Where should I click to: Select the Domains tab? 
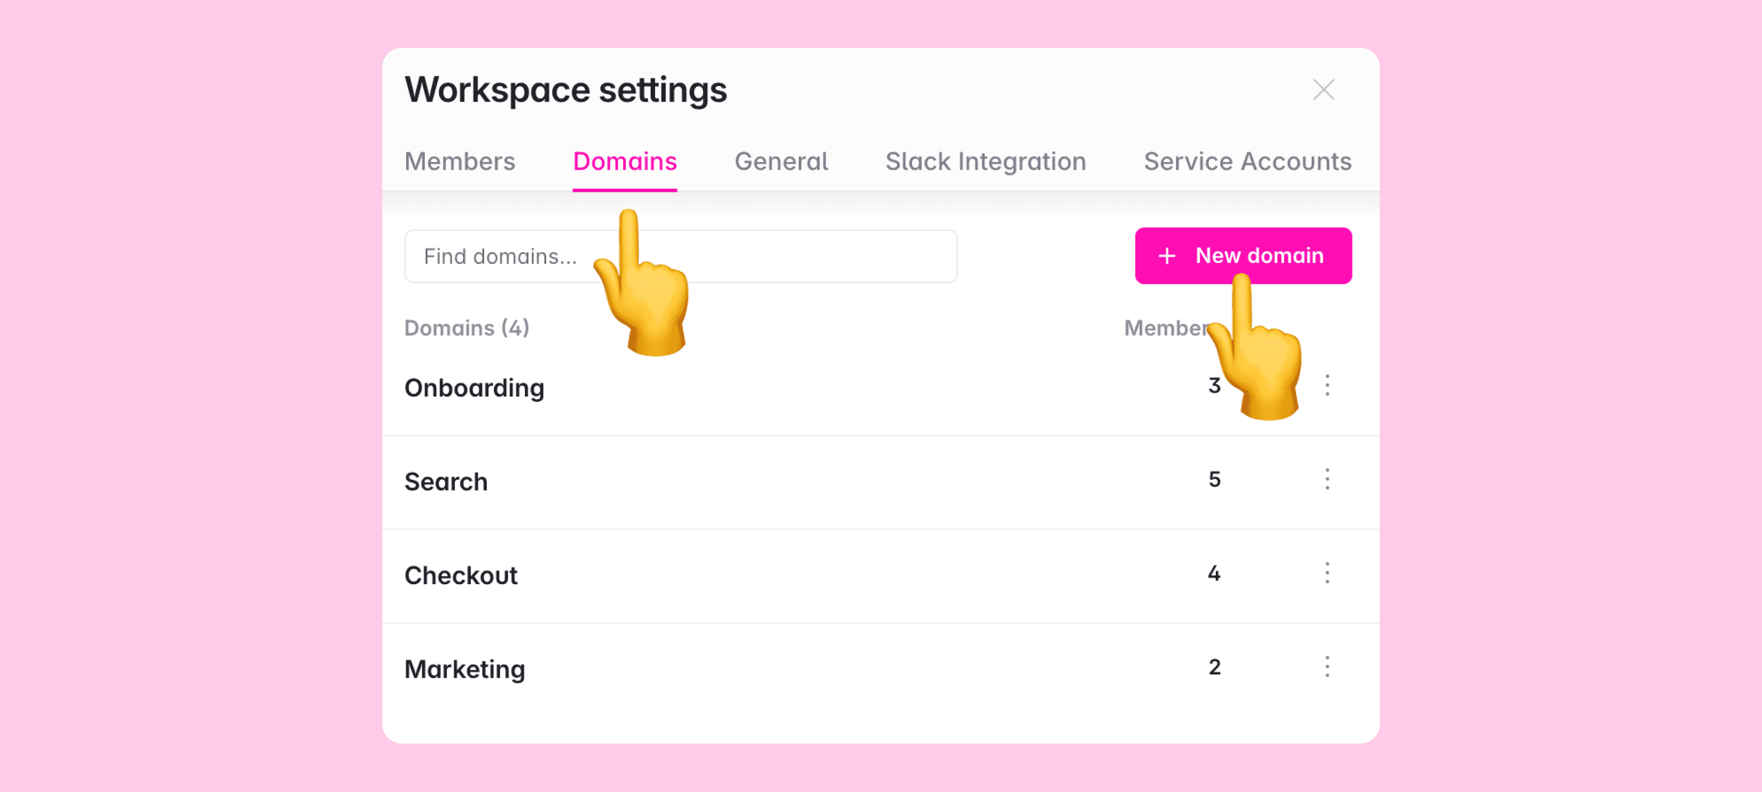625,161
